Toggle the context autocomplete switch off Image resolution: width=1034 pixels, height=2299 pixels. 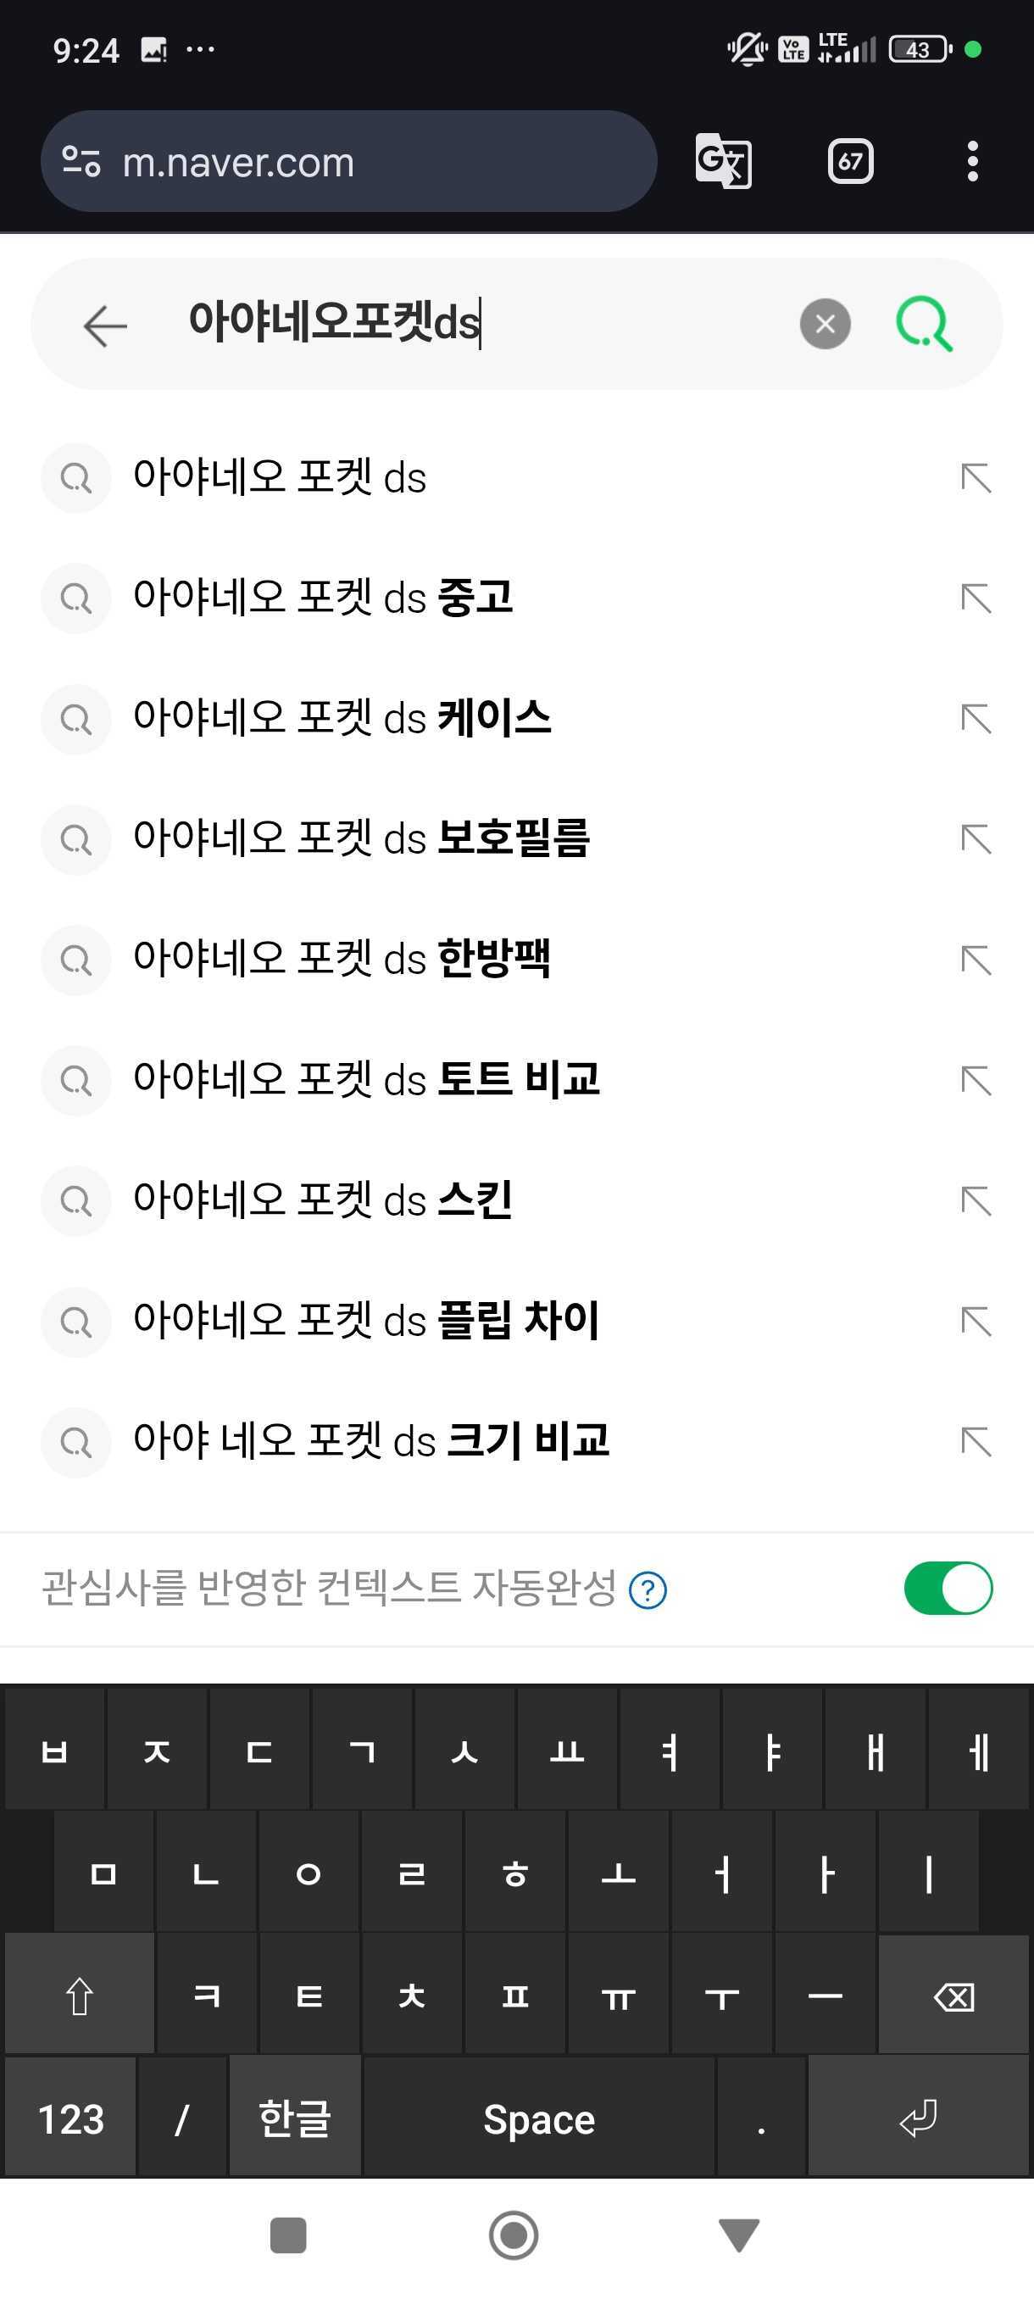pyautogui.click(x=948, y=1589)
